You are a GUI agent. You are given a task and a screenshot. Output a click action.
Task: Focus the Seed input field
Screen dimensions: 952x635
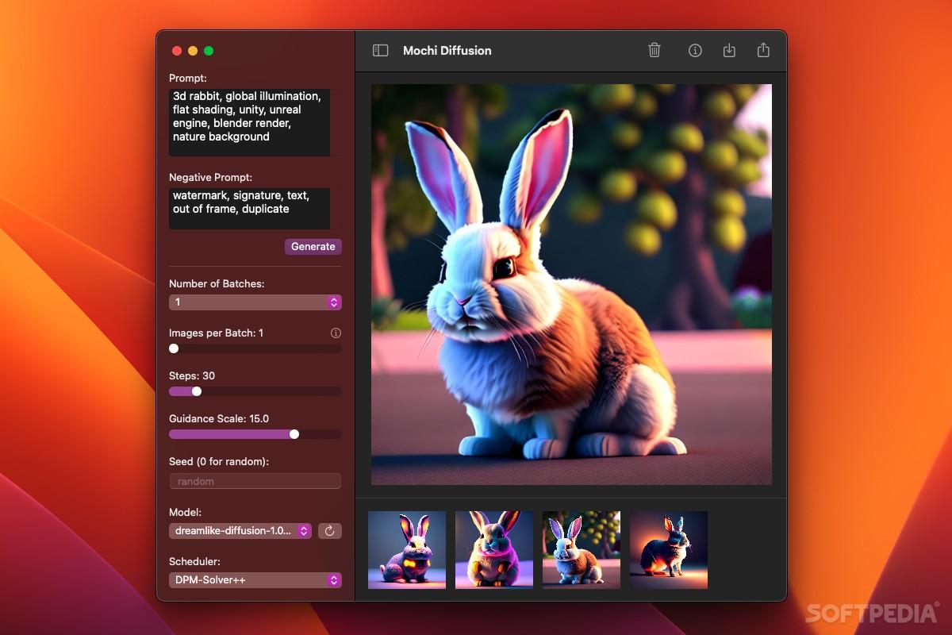coord(255,481)
